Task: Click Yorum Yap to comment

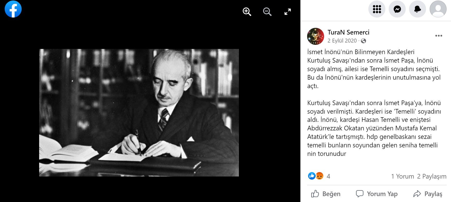Action: pyautogui.click(x=377, y=194)
